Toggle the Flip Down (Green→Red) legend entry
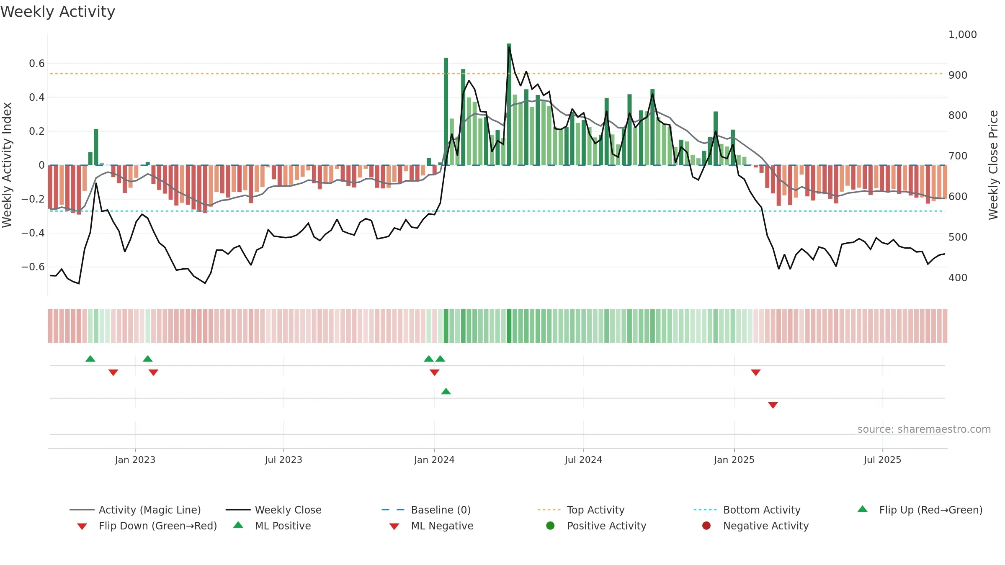 [x=147, y=526]
